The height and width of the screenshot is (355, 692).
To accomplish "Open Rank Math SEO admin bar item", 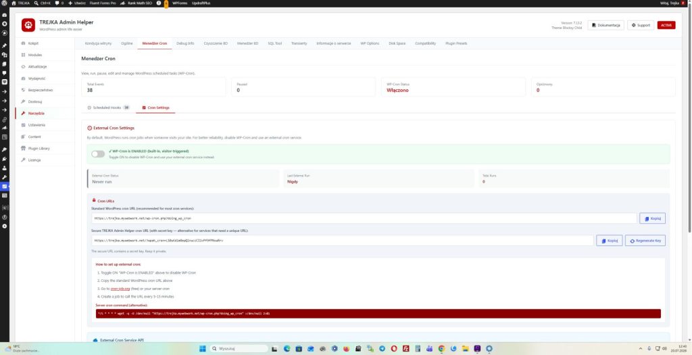I will (137, 3).
